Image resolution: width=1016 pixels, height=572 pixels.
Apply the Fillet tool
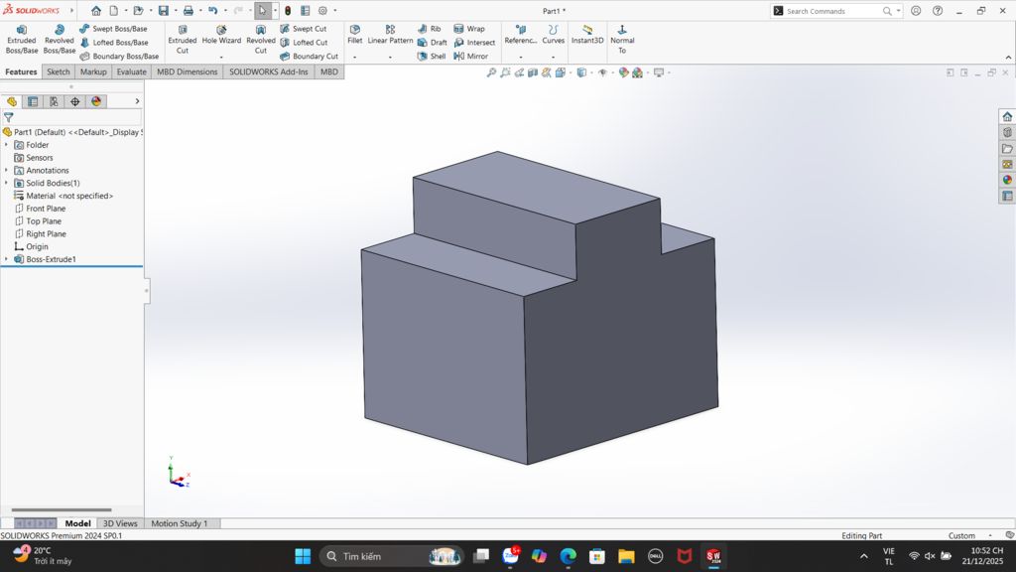point(354,35)
